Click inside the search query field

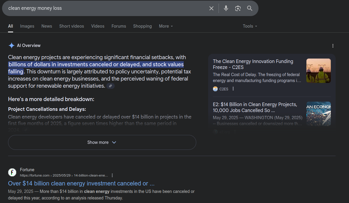tap(104, 8)
